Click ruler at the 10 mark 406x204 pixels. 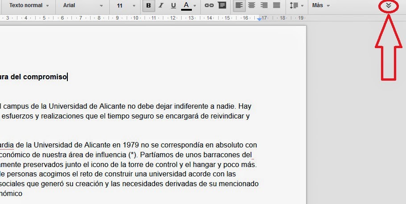tap(136, 18)
